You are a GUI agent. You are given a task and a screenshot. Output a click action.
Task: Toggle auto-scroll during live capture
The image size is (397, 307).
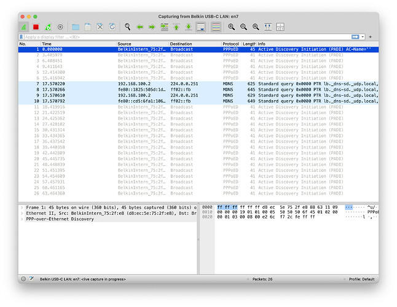pyautogui.click(x=201, y=27)
